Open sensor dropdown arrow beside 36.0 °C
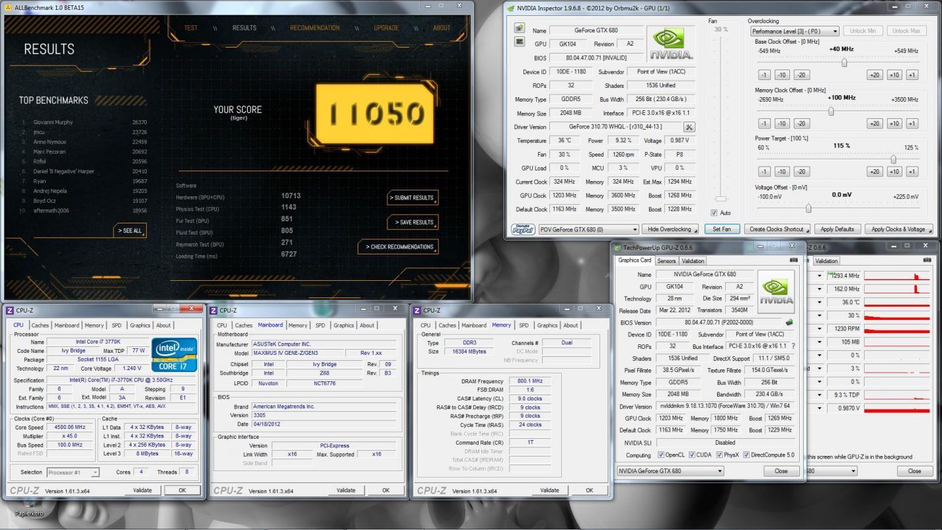 (x=820, y=302)
